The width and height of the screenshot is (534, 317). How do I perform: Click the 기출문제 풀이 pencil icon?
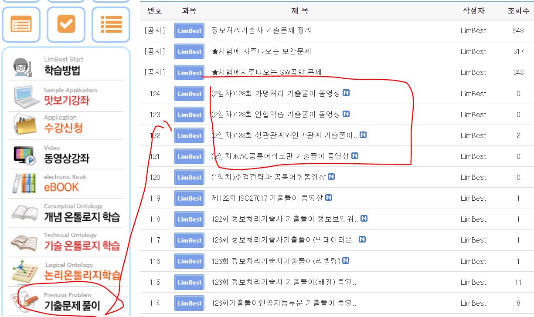point(25,301)
